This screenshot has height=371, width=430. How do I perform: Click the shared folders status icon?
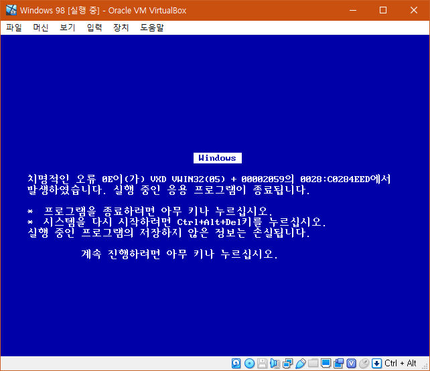313,364
